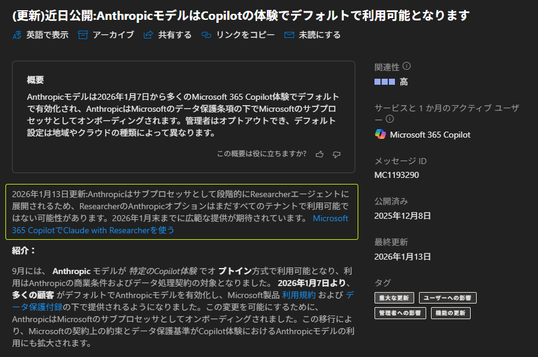Give the summary a thumbs up
The image size is (538, 357).
click(320, 154)
